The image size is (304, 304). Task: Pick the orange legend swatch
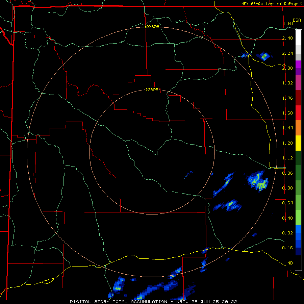tap(298, 128)
